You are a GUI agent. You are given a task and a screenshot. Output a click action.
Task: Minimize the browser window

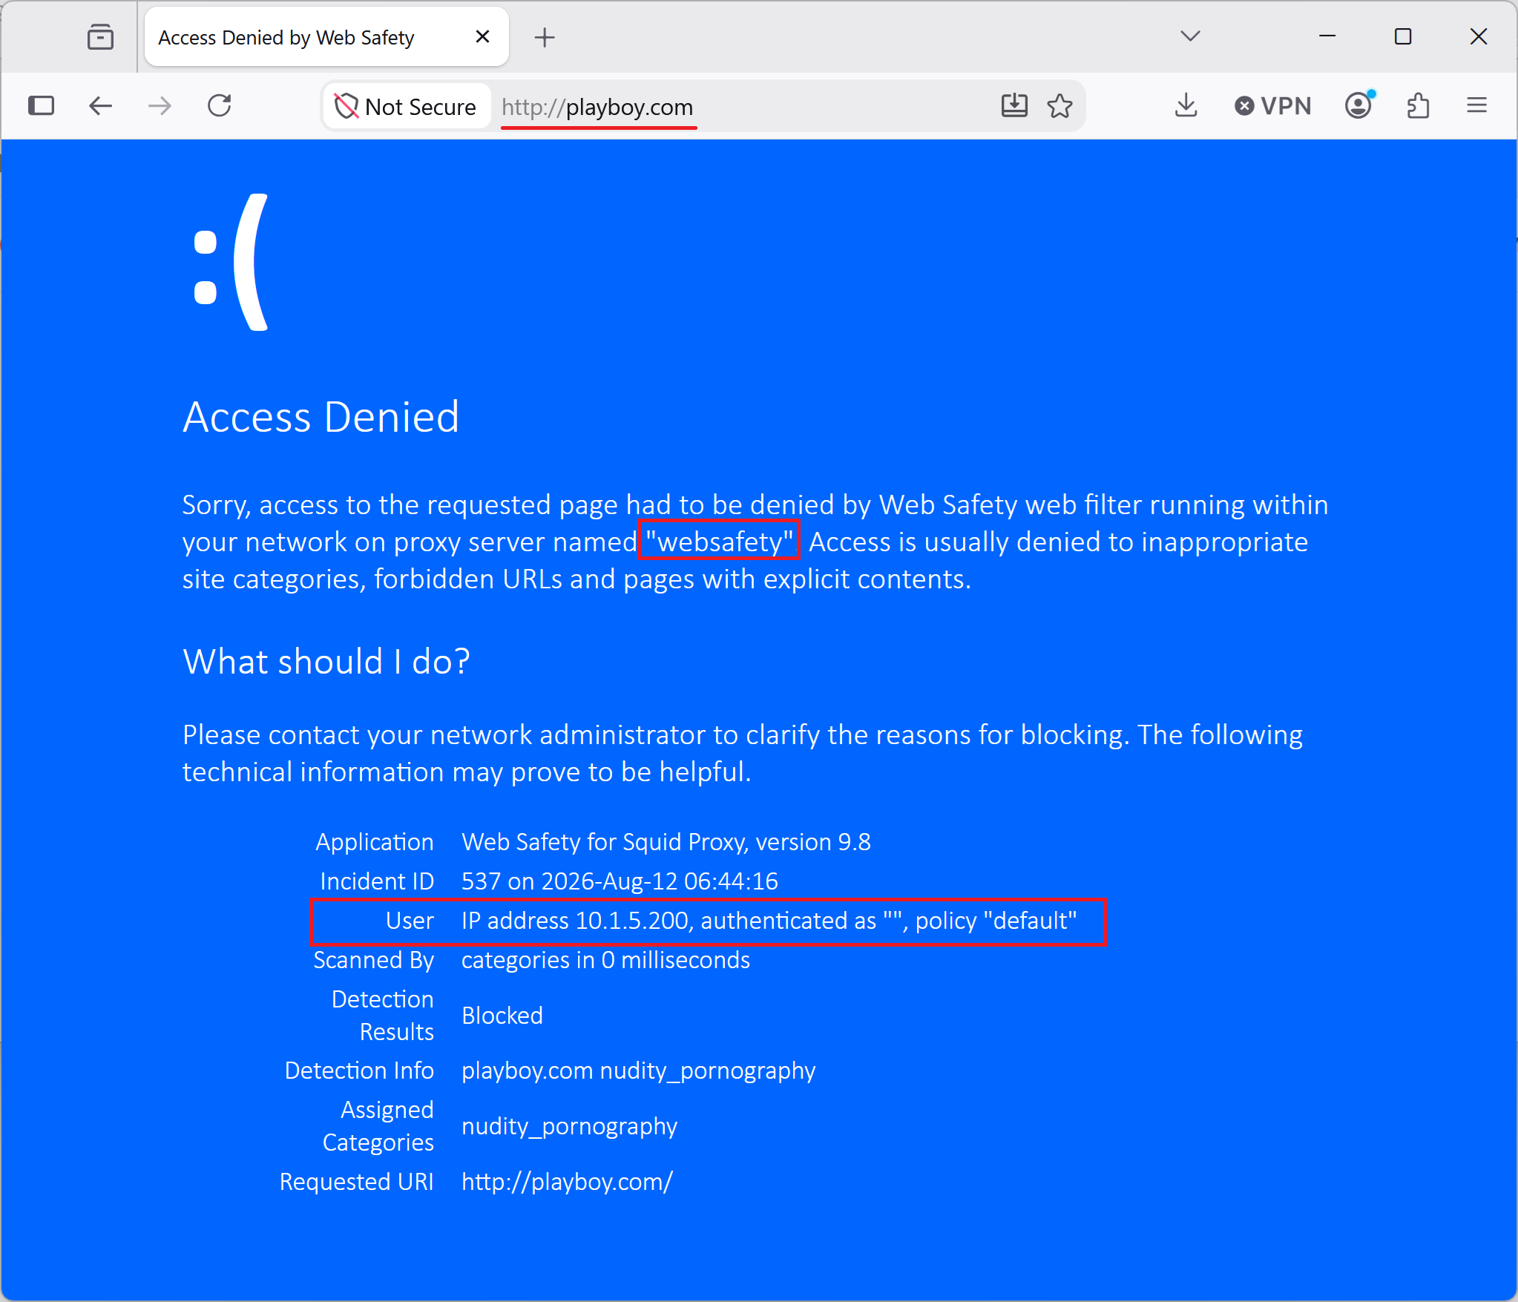pos(1327,36)
